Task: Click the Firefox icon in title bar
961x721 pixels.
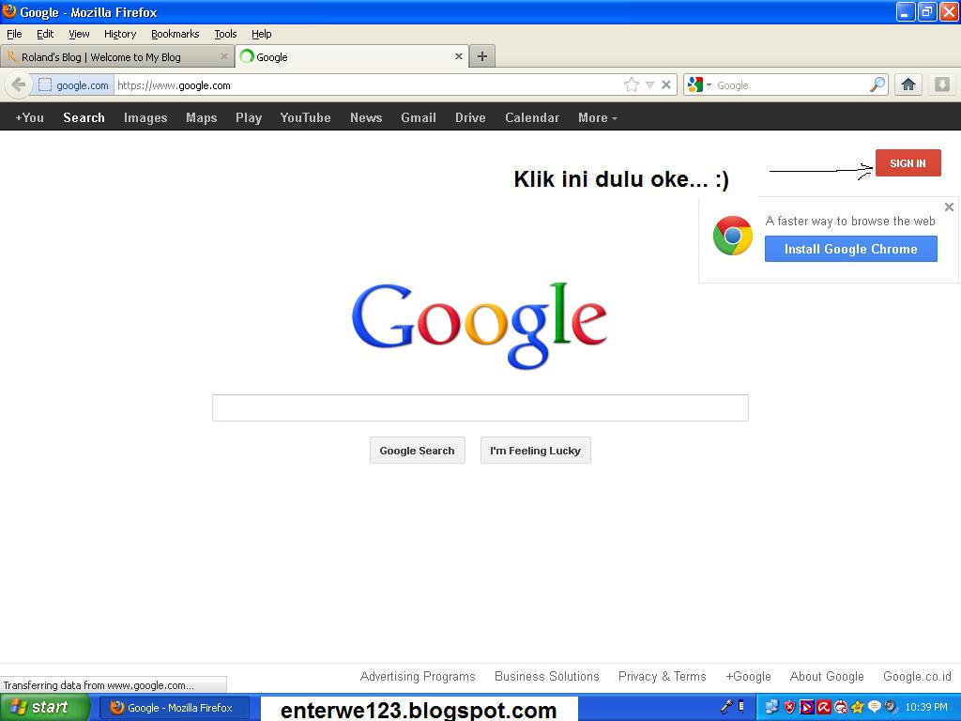Action: point(9,11)
